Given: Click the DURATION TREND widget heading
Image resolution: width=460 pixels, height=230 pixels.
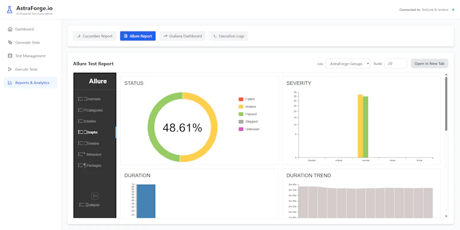Looking at the screenshot, I should click(309, 176).
